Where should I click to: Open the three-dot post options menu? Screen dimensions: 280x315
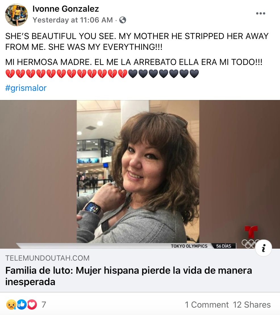pos(261,13)
